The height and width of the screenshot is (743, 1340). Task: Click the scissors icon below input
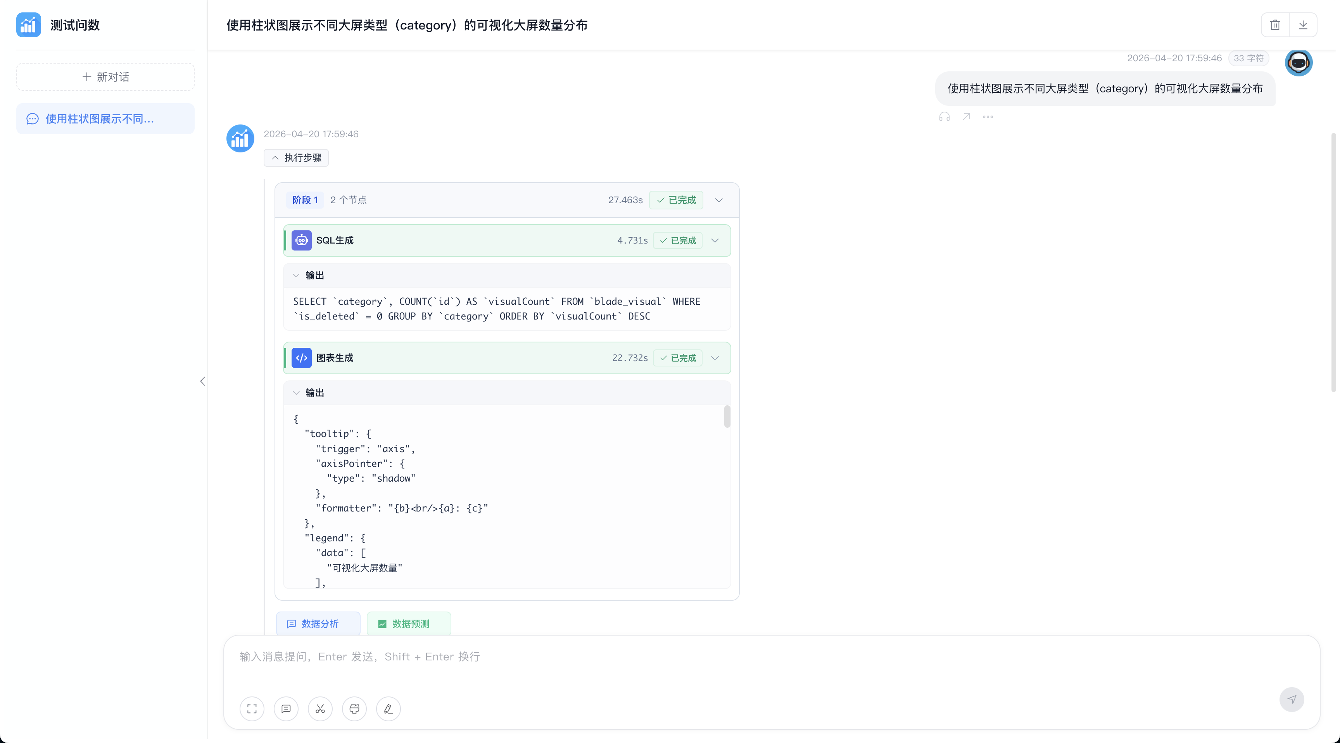click(x=320, y=708)
